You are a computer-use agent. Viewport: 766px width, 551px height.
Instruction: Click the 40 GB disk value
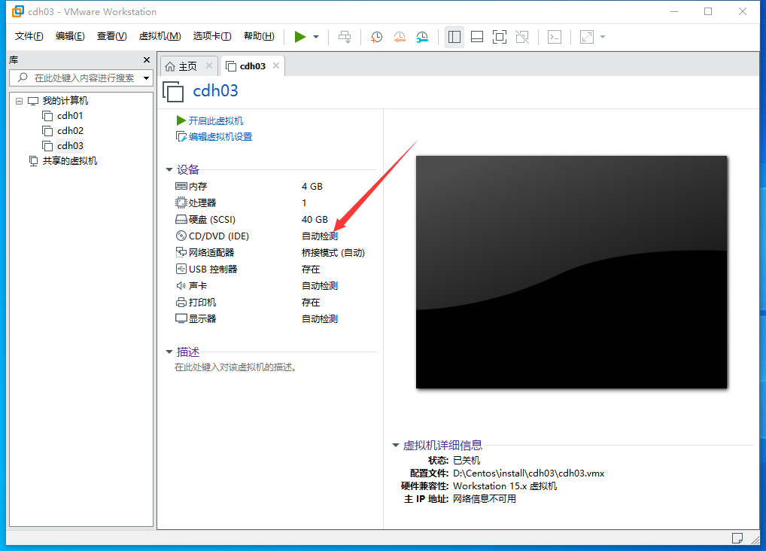click(315, 220)
